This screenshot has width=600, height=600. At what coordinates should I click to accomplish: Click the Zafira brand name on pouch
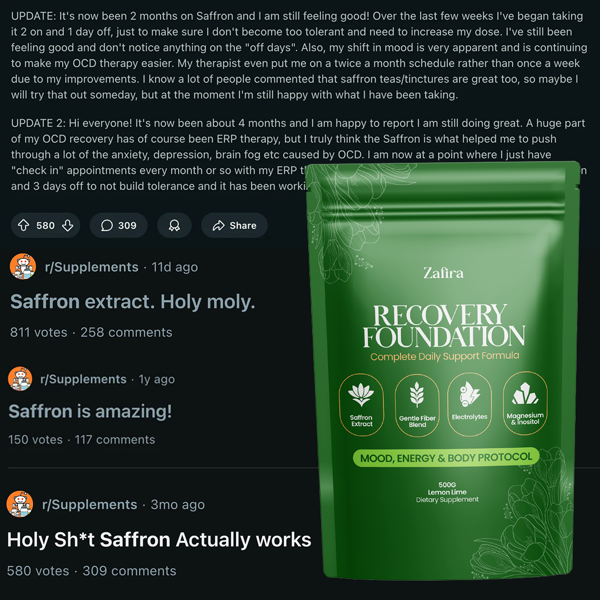click(443, 273)
